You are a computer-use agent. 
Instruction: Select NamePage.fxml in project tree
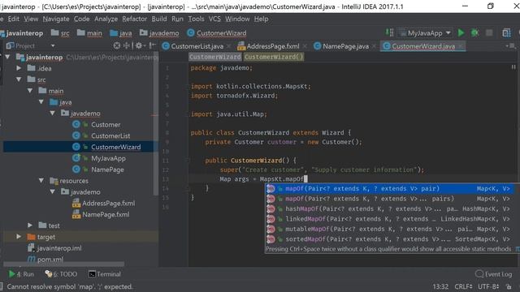click(x=106, y=214)
